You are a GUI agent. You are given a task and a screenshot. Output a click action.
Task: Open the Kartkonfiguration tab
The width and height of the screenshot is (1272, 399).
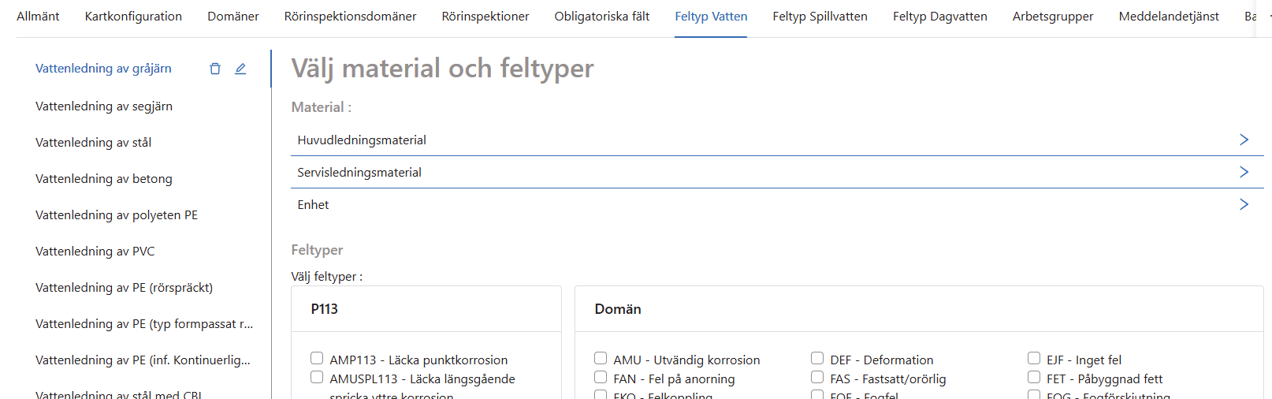tap(133, 17)
